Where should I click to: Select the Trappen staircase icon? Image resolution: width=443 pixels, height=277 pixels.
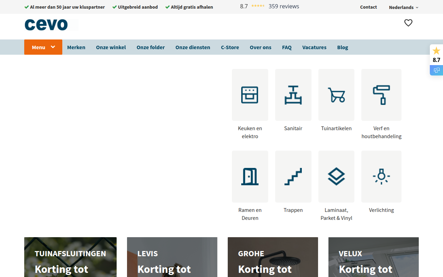point(293,177)
